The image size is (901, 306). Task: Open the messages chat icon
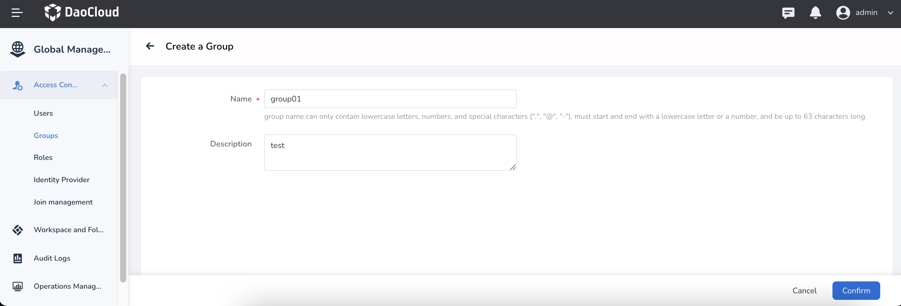click(788, 13)
